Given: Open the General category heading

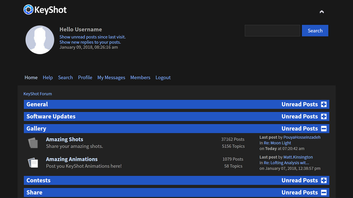Looking at the screenshot, I should coord(37,104).
